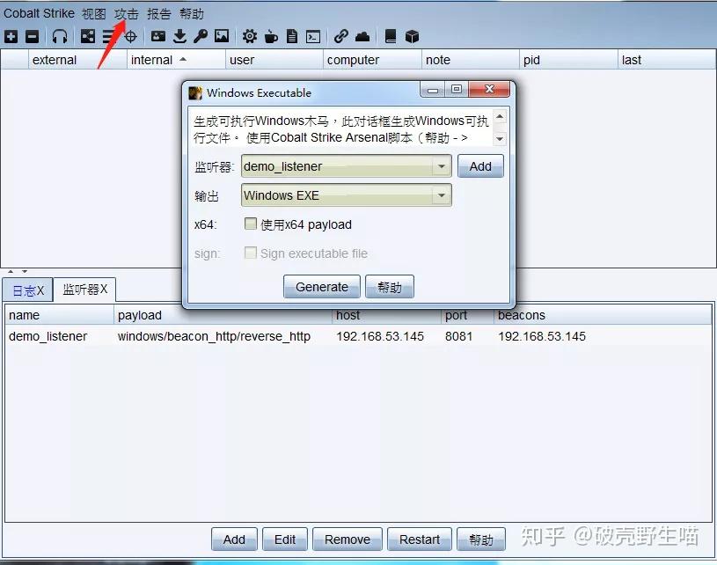Viewport: 717px width, 565px height.
Task: Click Add button below listeners table
Action: pyautogui.click(x=234, y=539)
